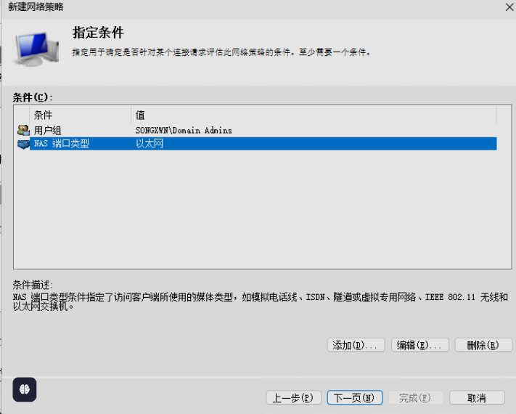Remove the condition with 删除(R)
The image size is (516, 414).
point(483,345)
